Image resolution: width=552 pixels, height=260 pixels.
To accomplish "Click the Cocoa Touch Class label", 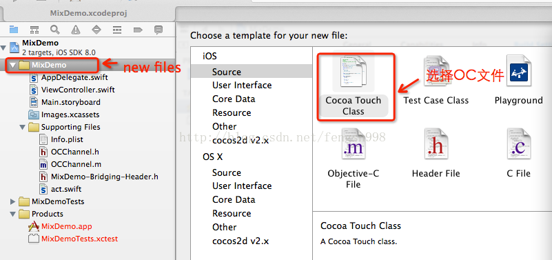I will coord(353,106).
